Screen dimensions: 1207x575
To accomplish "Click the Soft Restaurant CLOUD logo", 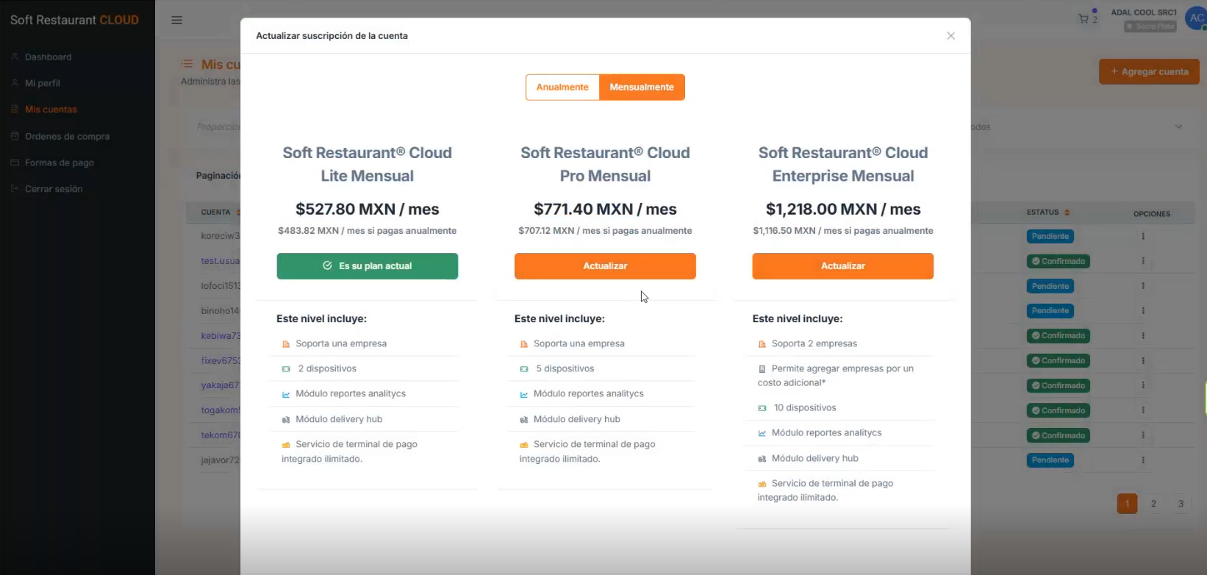I will point(74,20).
